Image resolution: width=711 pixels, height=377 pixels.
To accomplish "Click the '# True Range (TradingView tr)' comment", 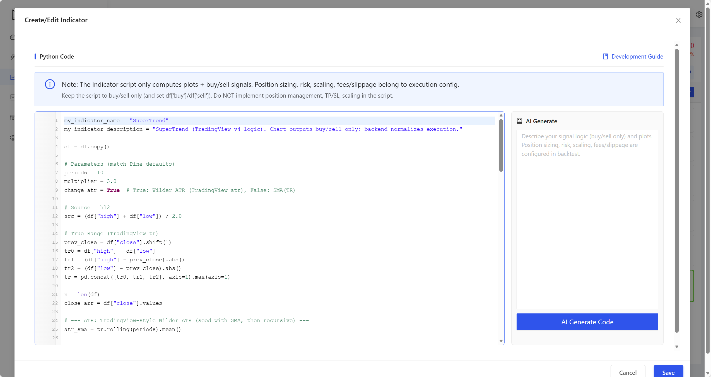I will tap(111, 233).
